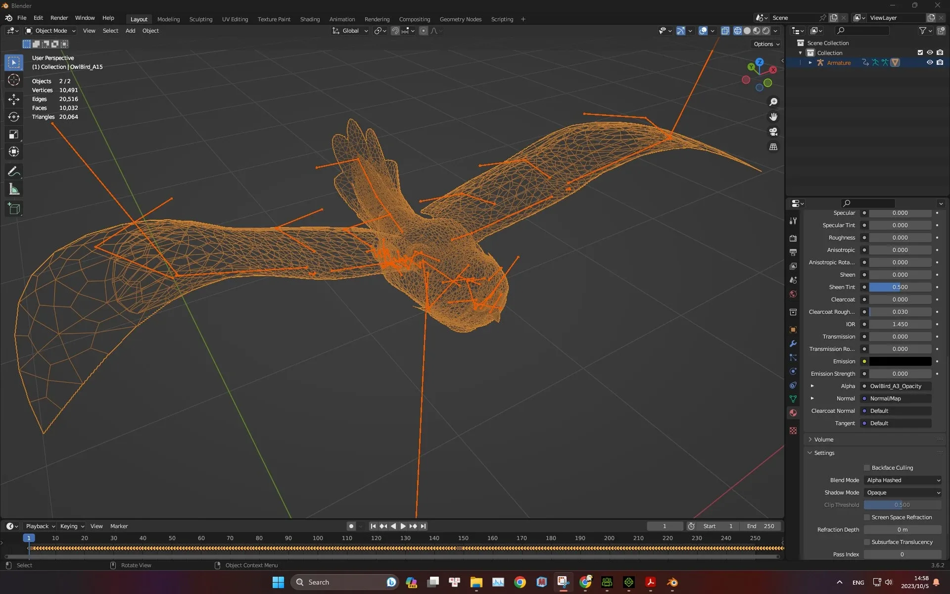Open File Explorer from the taskbar

(476, 582)
